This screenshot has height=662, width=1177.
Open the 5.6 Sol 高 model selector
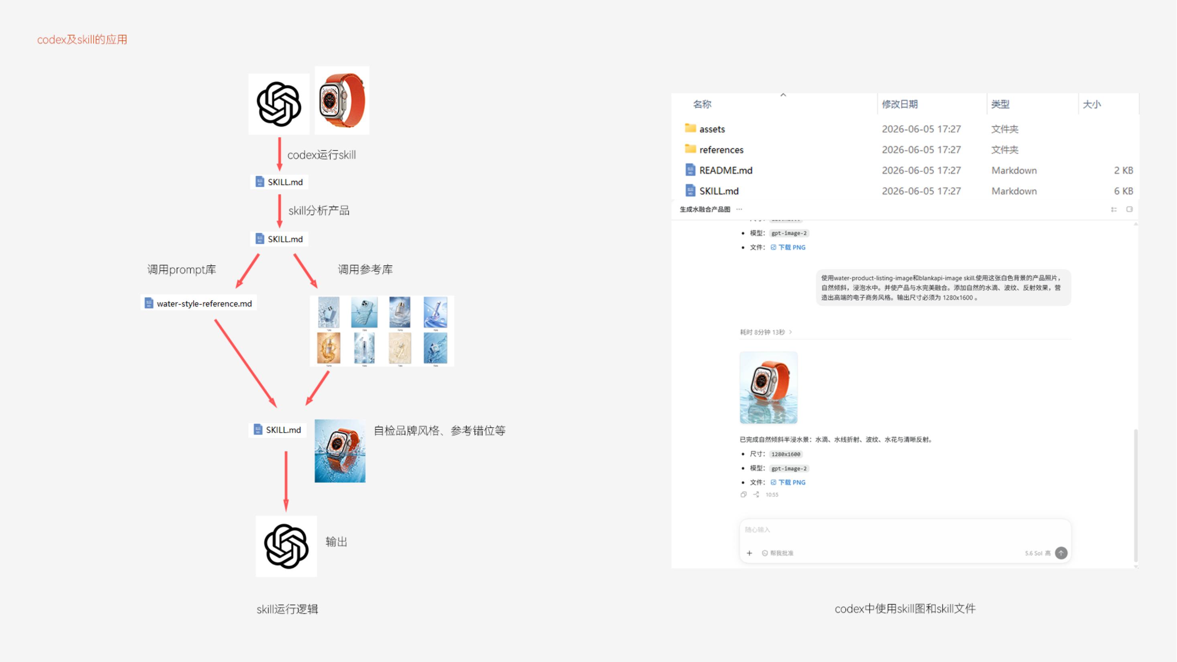(1038, 553)
